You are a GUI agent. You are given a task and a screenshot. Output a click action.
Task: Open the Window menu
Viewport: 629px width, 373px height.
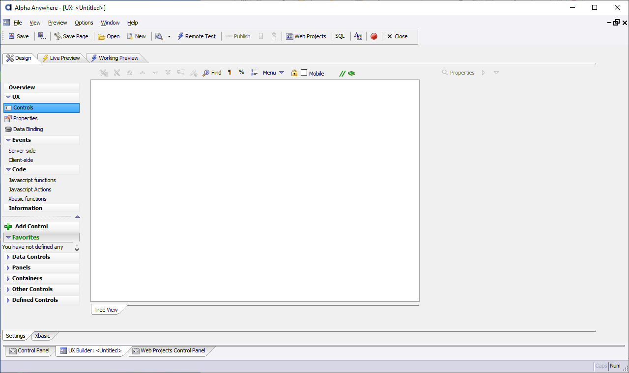110,23
